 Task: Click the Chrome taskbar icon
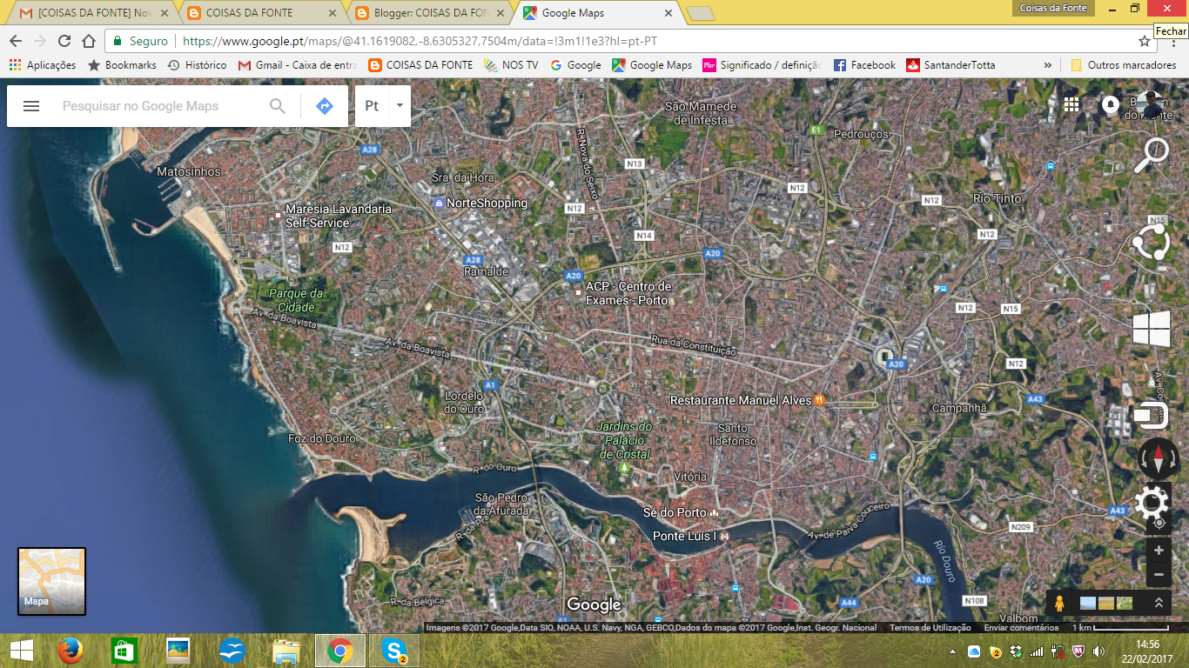(339, 651)
